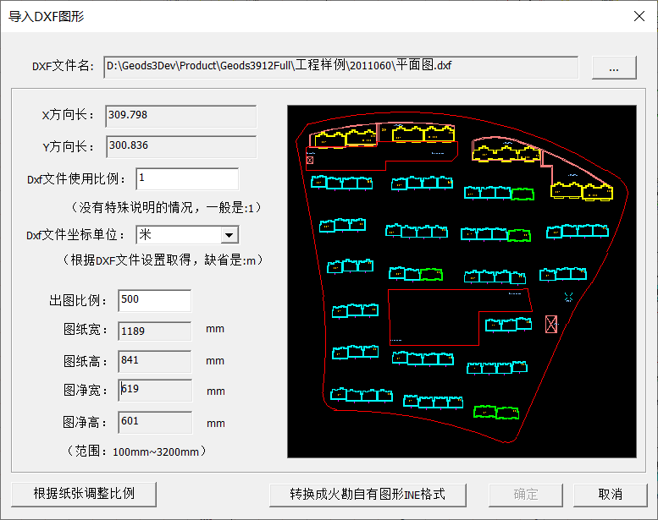Click the 图纸宽 field showing 1189

point(154,331)
